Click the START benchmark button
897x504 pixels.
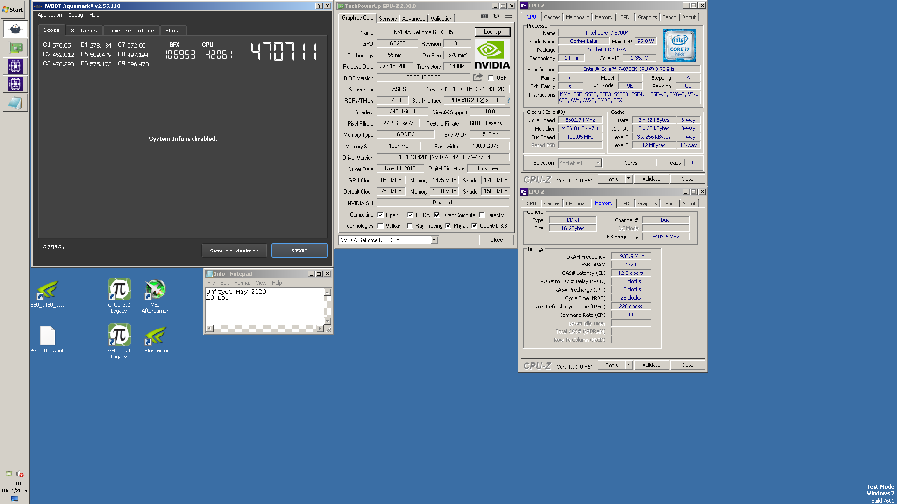tap(299, 251)
